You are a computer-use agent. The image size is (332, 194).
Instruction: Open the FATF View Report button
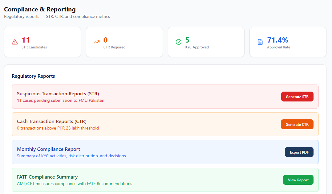coord(298,180)
